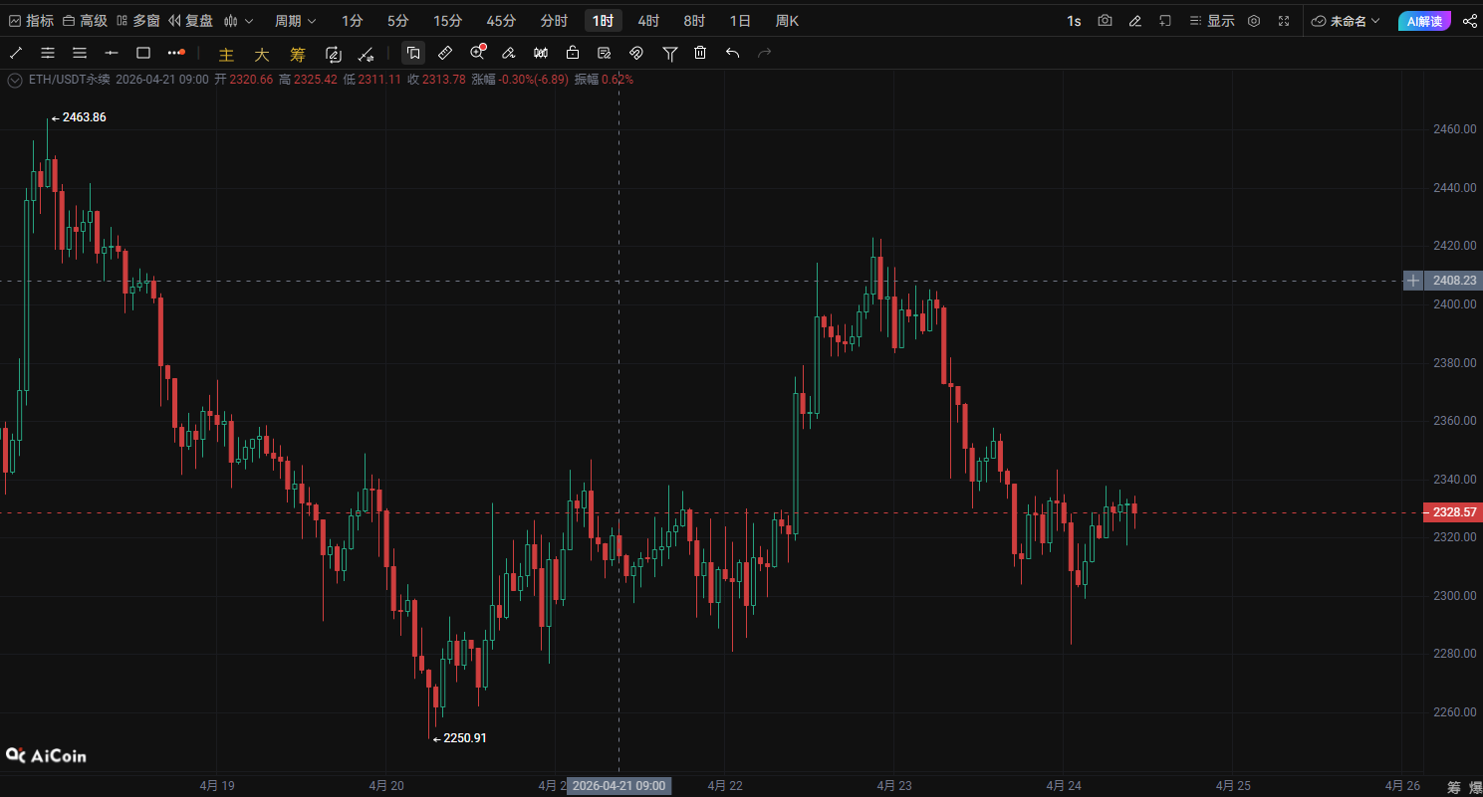Select the eraser tool
The width and height of the screenshot is (1483, 797).
(x=509, y=53)
